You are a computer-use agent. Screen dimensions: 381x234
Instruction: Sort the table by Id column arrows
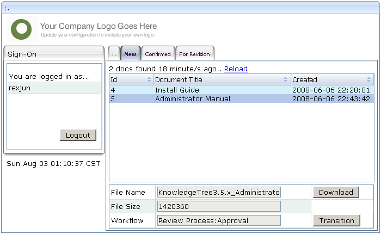pos(149,79)
